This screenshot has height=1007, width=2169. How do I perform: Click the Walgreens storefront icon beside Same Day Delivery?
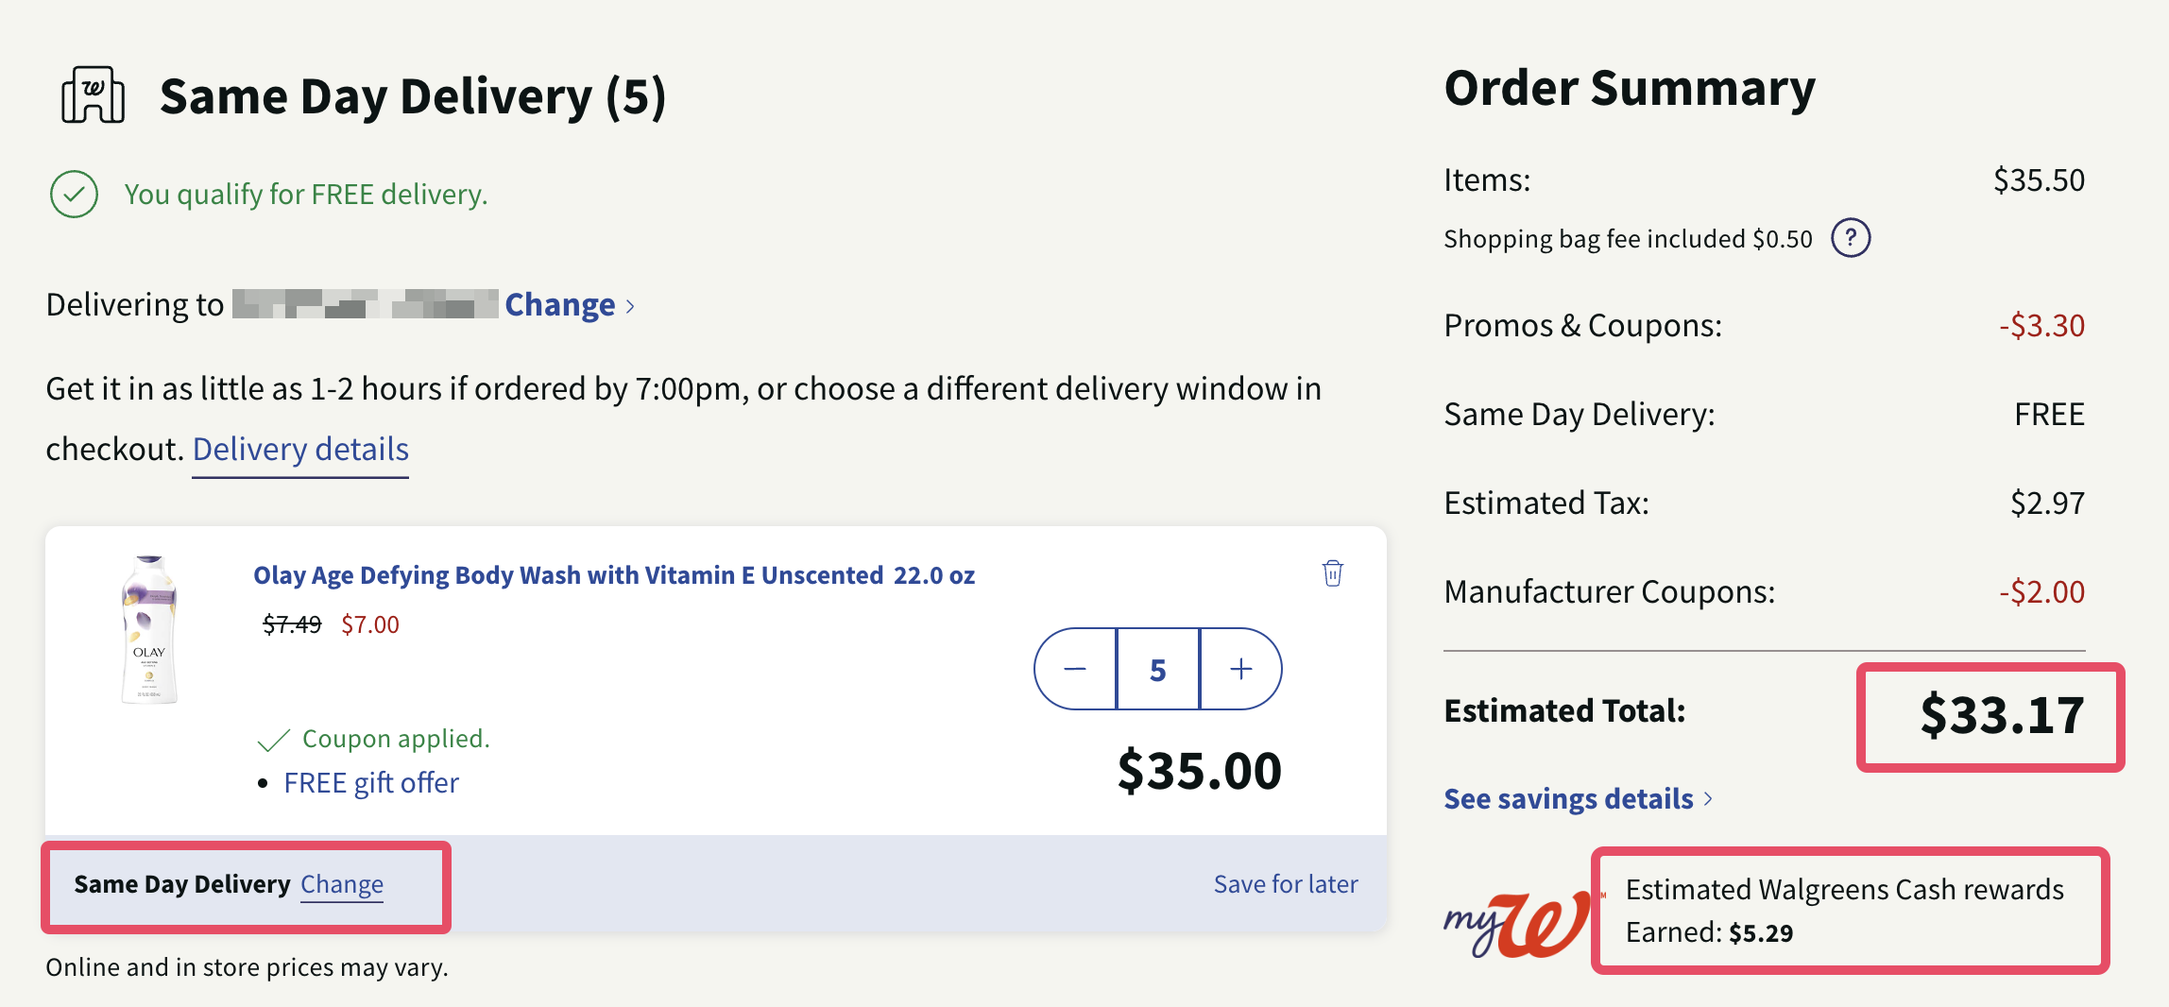pyautogui.click(x=91, y=94)
